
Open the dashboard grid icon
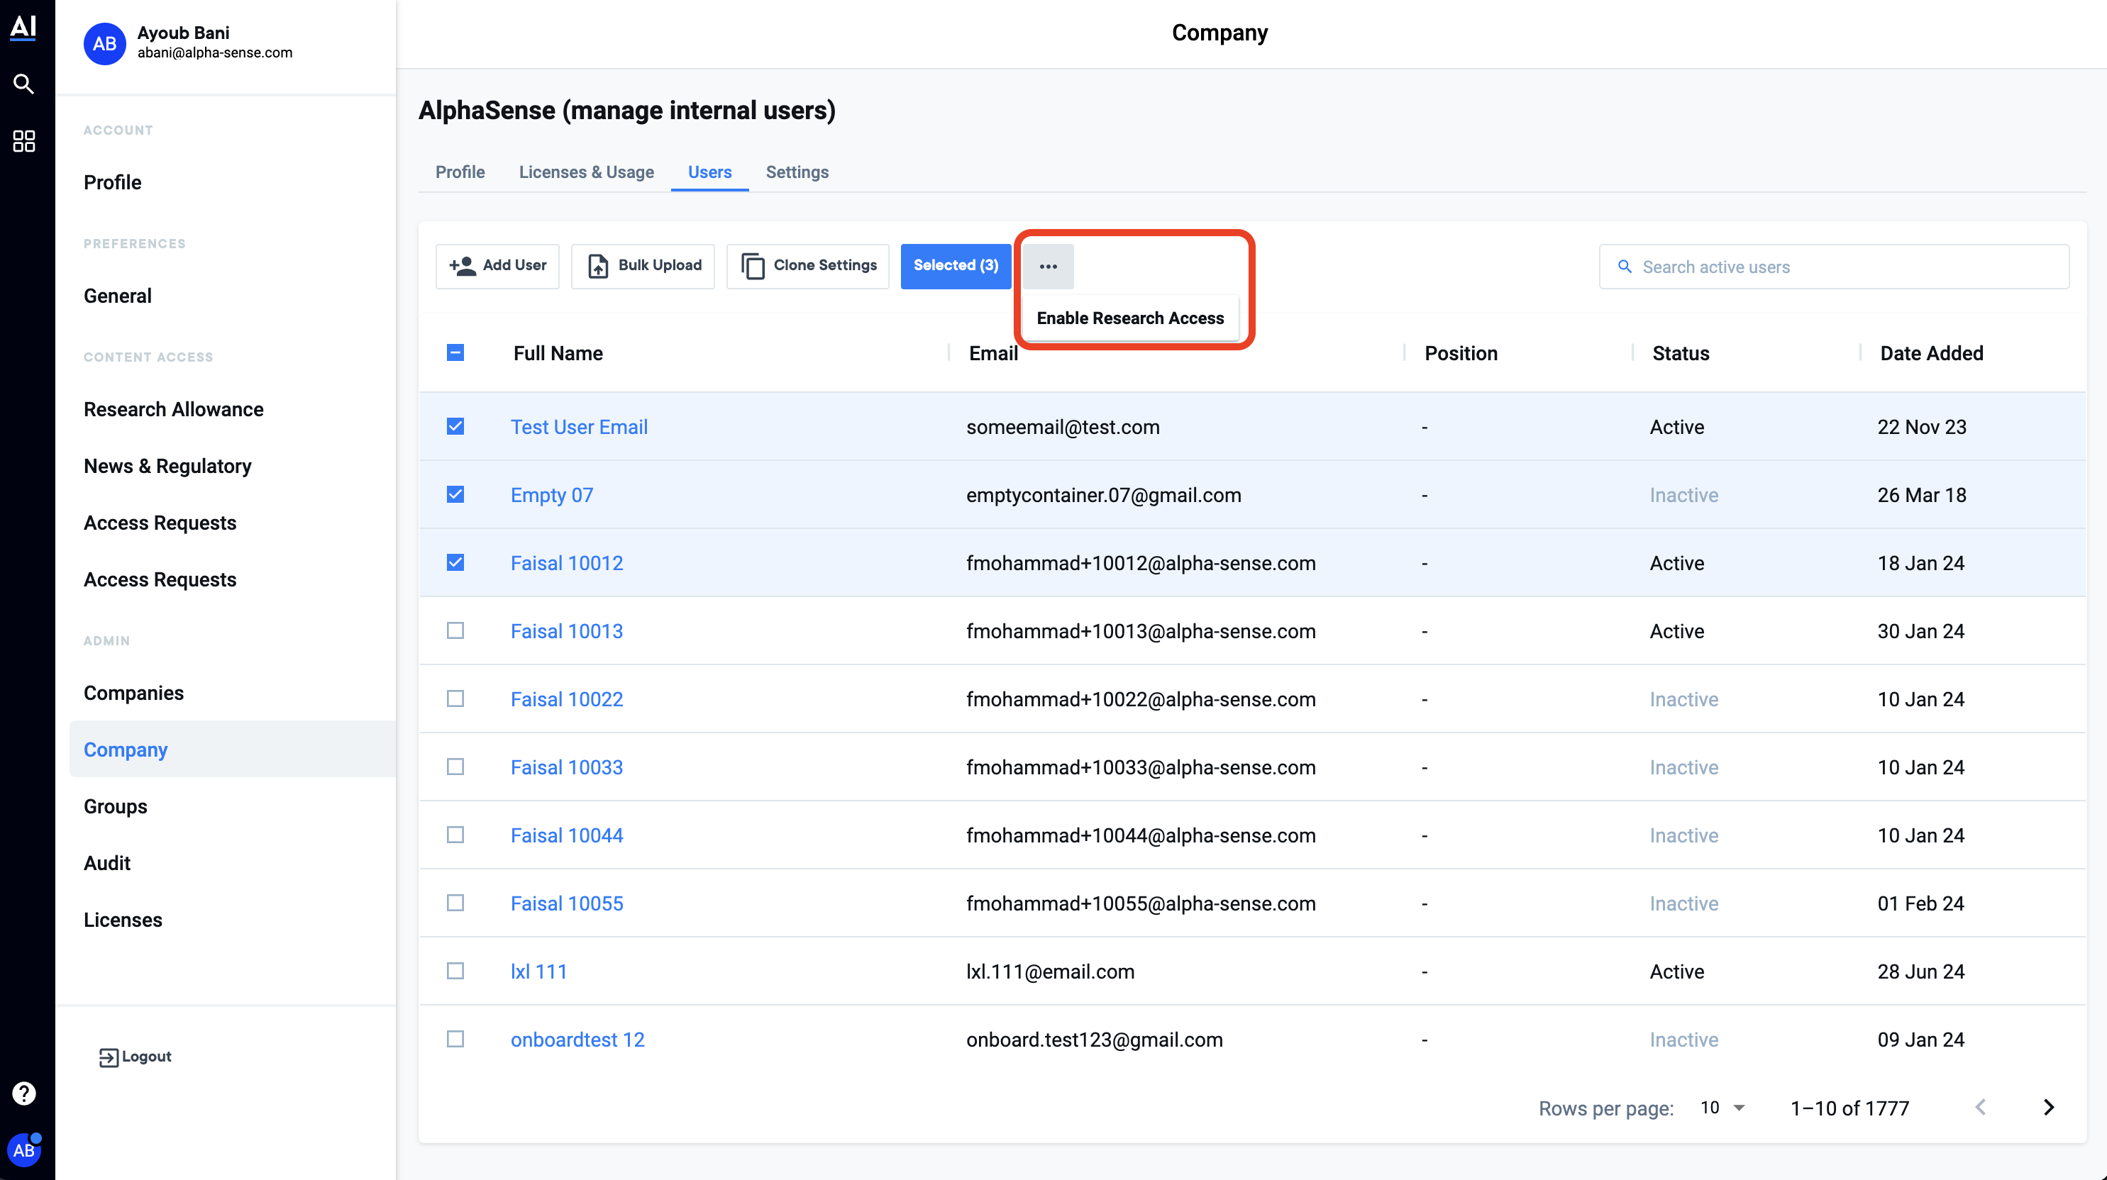coord(23,140)
